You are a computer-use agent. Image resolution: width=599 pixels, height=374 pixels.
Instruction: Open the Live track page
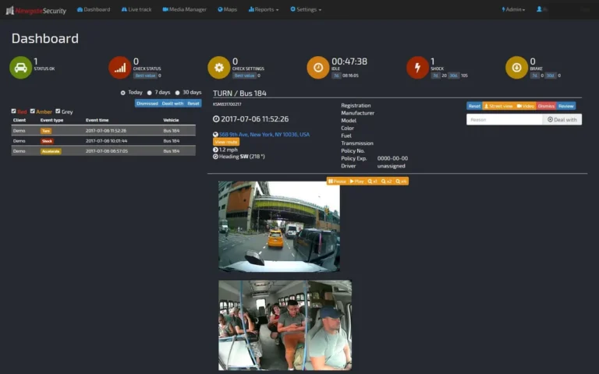pos(136,9)
